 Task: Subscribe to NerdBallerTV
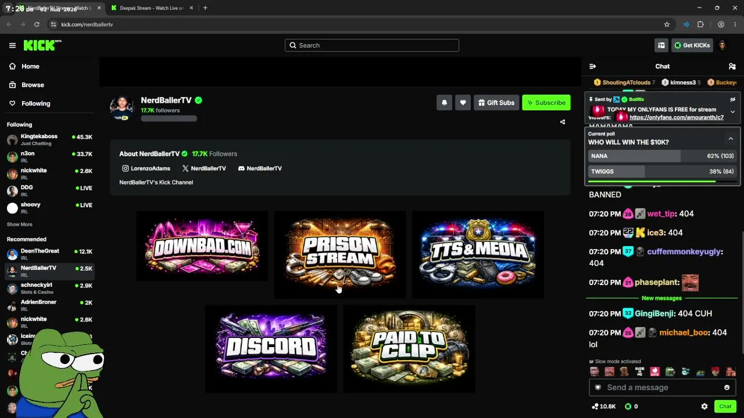[x=546, y=103]
